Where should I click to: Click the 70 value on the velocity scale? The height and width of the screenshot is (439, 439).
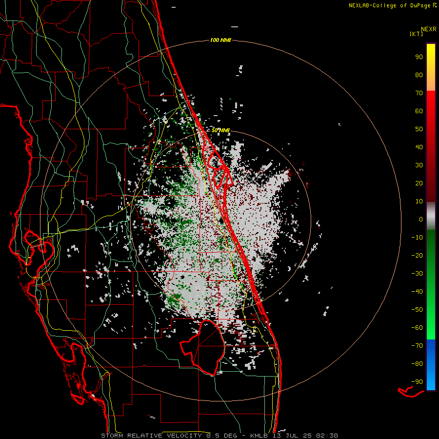[419, 93]
